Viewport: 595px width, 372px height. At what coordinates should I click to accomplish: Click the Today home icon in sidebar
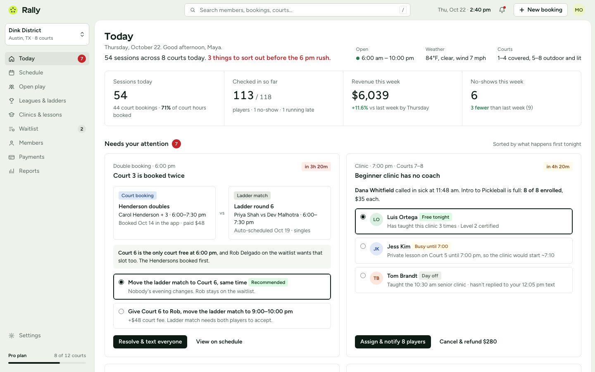coord(12,59)
